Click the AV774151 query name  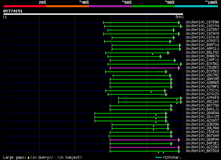[x=13, y=11]
